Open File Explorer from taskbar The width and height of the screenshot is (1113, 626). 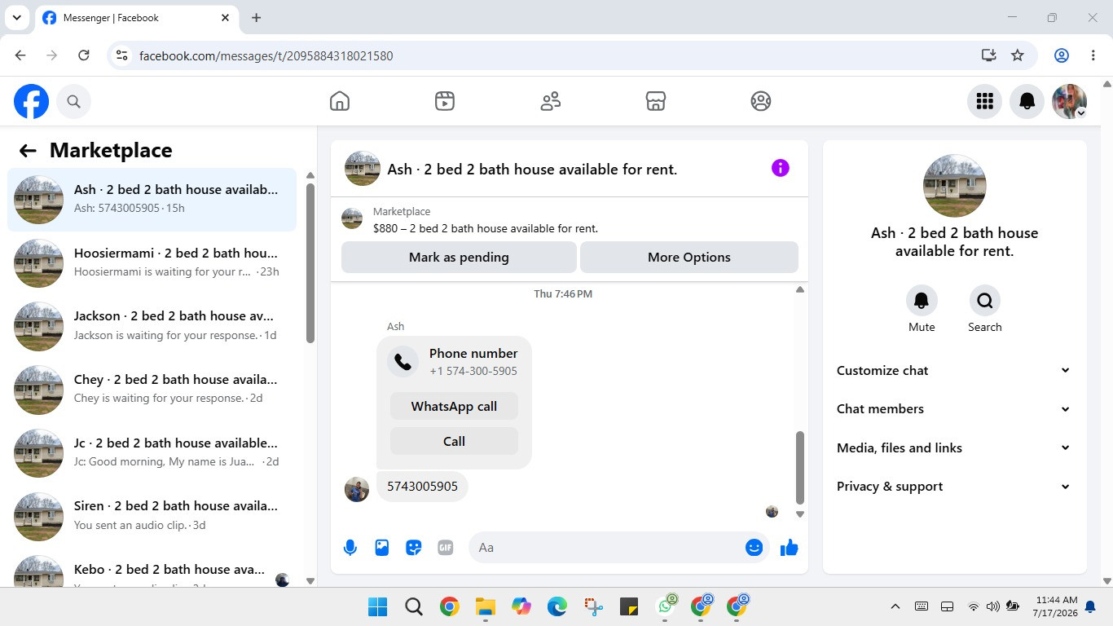pyautogui.click(x=486, y=606)
